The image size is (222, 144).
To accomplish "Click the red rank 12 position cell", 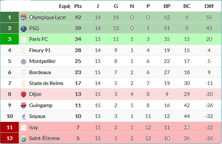I will (x=10, y=138).
